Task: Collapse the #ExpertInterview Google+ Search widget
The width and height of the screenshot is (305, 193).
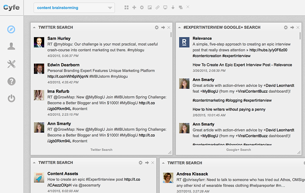Action: [179, 27]
